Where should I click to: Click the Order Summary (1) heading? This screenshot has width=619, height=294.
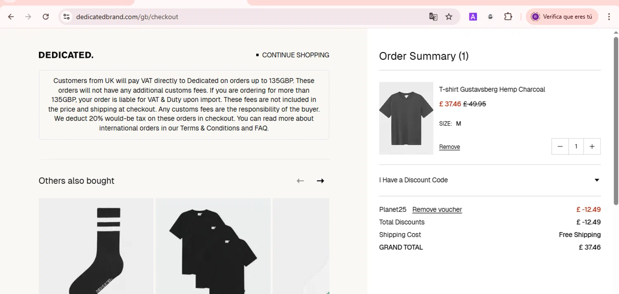[424, 56]
